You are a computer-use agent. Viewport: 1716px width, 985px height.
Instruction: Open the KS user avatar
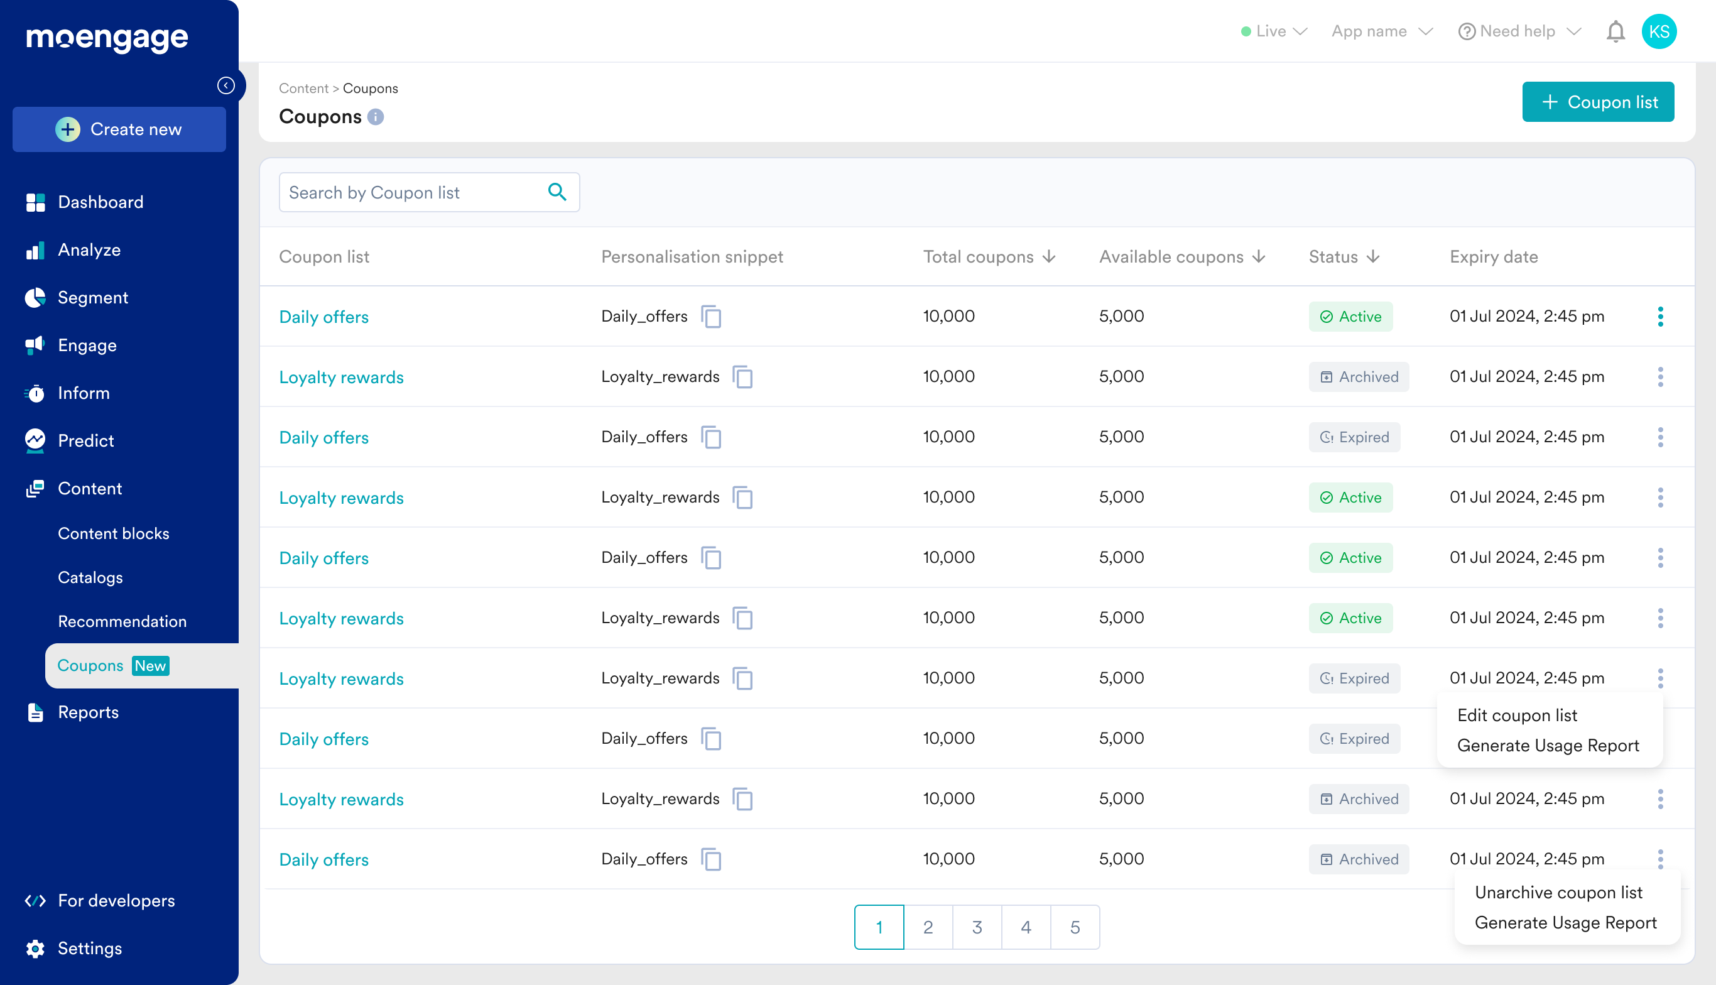[1658, 32]
